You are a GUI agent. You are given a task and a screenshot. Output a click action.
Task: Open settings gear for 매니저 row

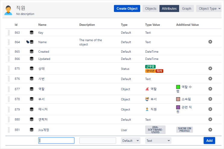[x=210, y=109]
